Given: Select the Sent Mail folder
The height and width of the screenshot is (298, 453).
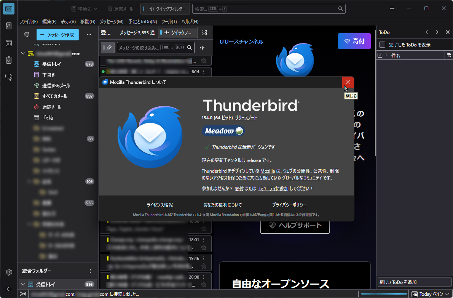Looking at the screenshot, I should point(58,86).
